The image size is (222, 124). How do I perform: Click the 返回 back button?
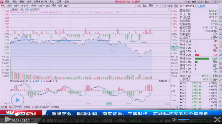coord(176,6)
